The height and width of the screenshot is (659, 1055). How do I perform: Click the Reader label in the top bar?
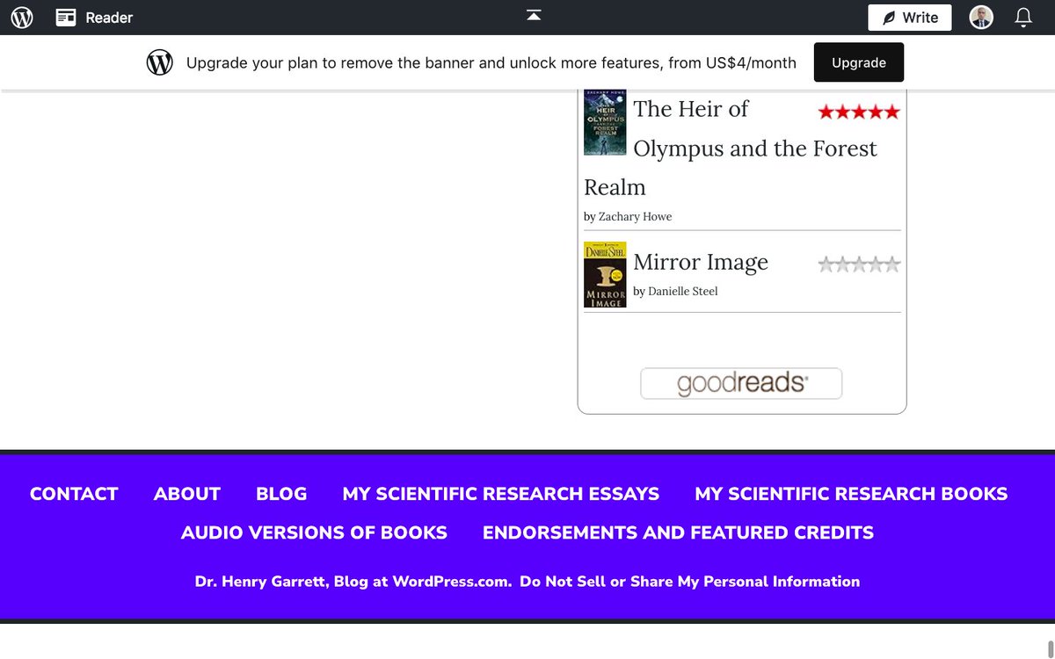point(109,17)
